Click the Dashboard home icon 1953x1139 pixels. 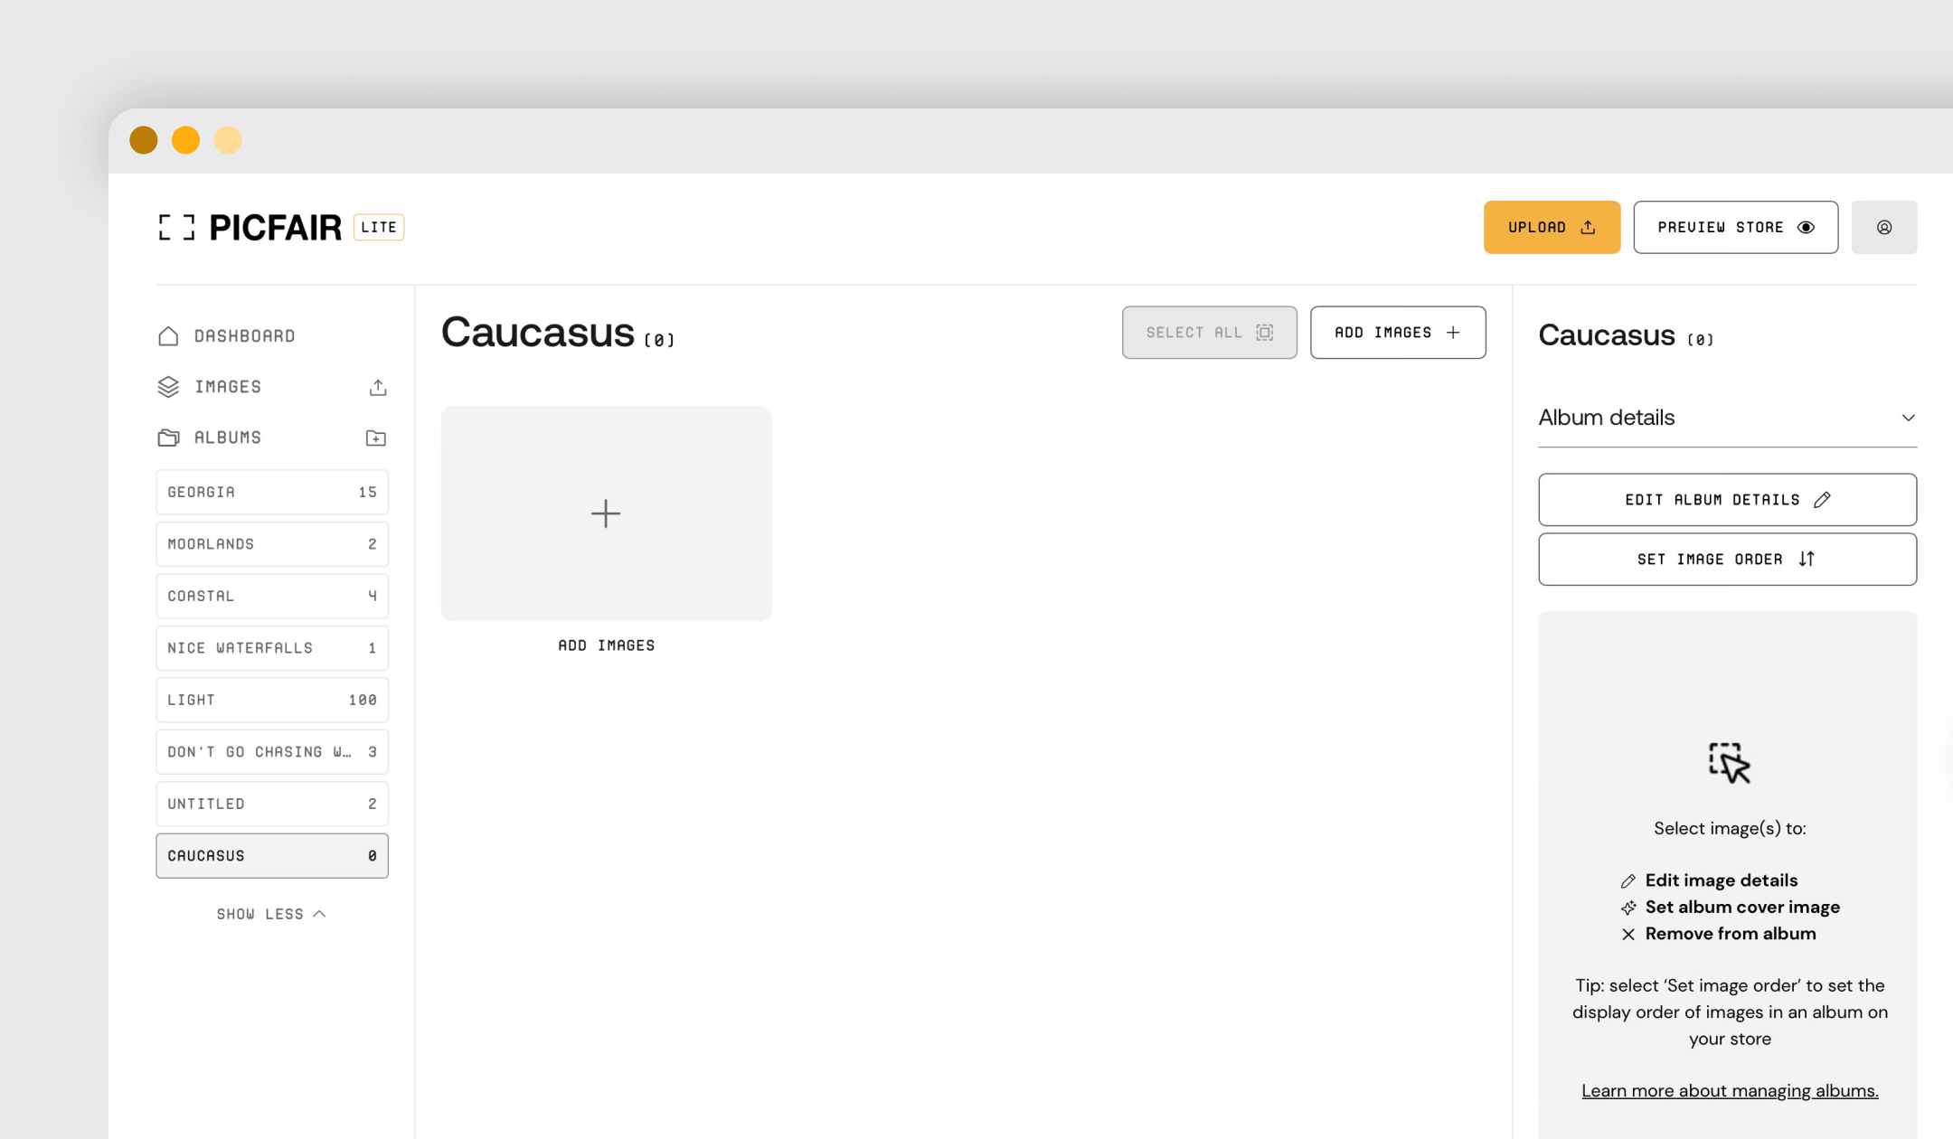tap(168, 336)
